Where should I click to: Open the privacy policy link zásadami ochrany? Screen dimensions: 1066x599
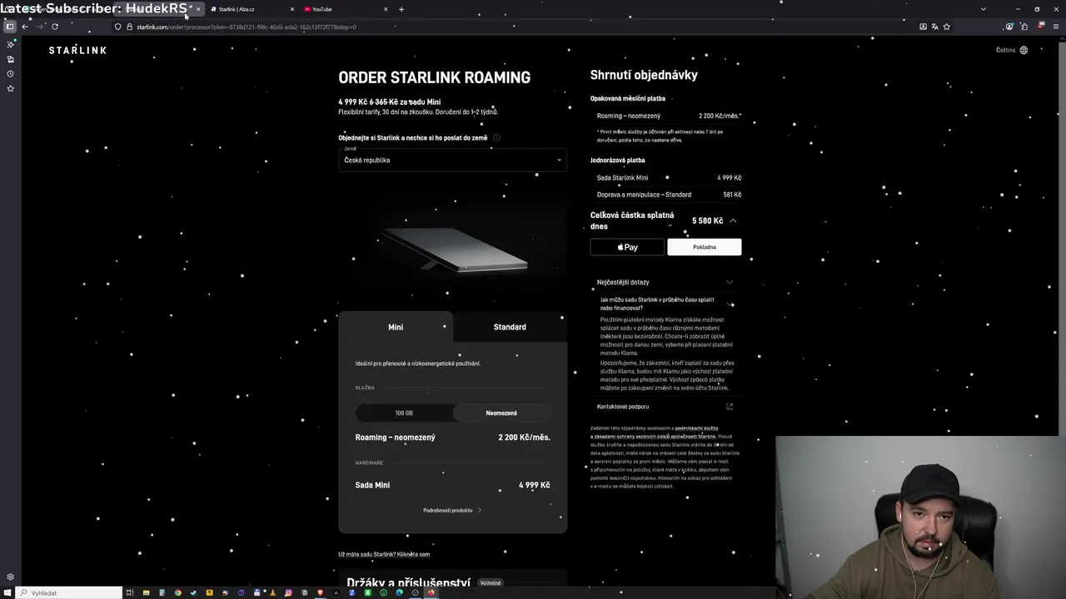point(653,437)
